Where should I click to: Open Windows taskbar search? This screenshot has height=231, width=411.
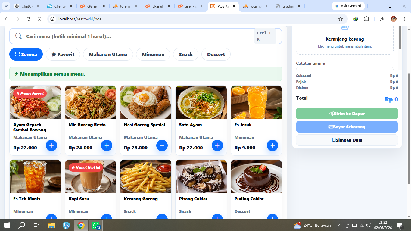pyautogui.click(x=22, y=225)
